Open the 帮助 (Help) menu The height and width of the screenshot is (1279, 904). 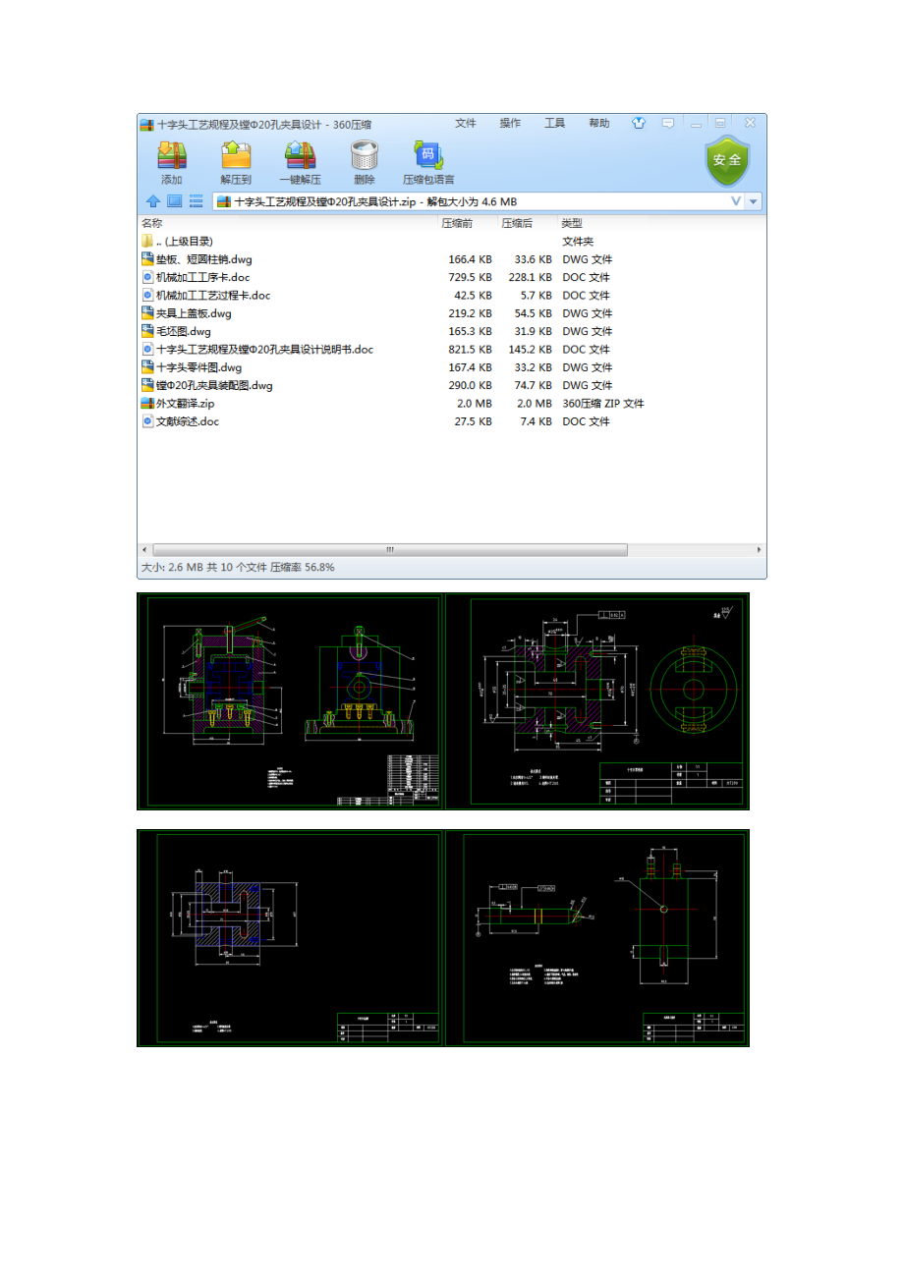tap(598, 124)
